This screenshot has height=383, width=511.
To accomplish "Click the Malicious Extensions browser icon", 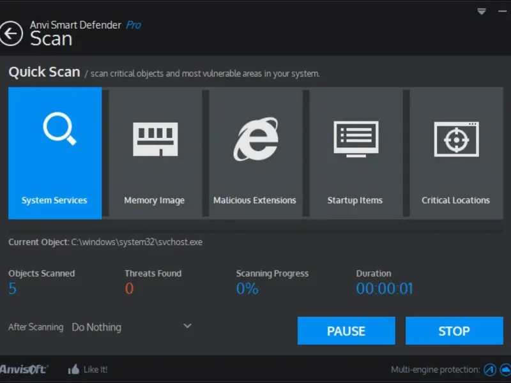I will coord(256,139).
